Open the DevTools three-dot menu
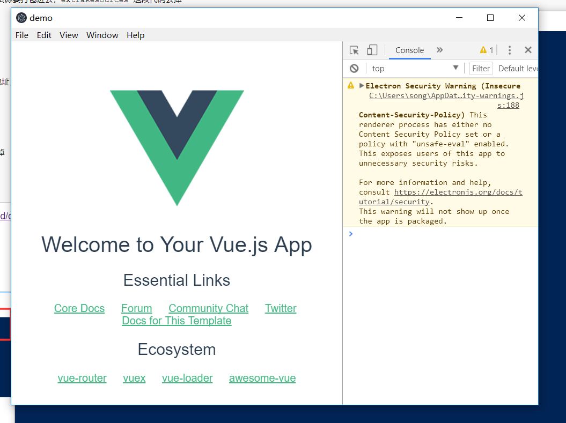Image resolution: width=566 pixels, height=423 pixels. 509,50
